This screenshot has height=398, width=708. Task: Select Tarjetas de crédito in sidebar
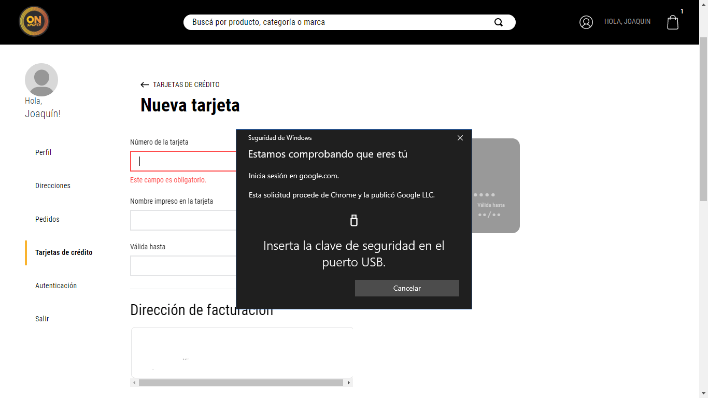pos(64,252)
